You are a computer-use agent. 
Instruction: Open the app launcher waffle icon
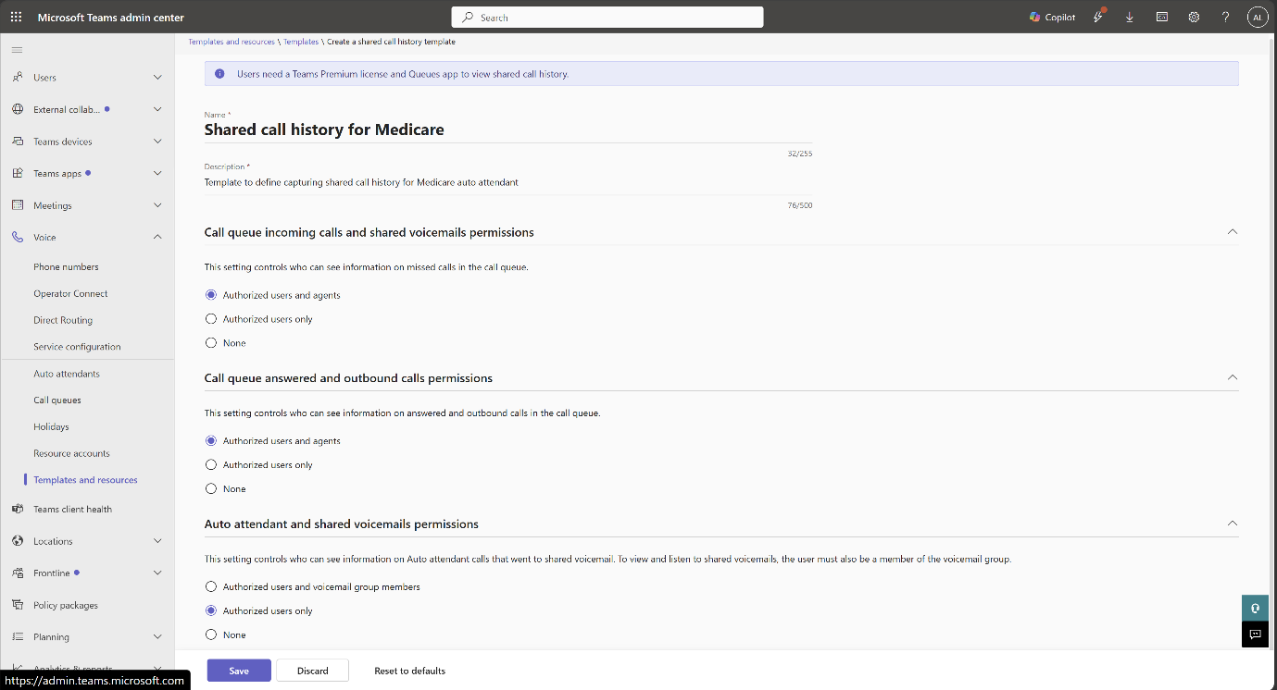[16, 18]
